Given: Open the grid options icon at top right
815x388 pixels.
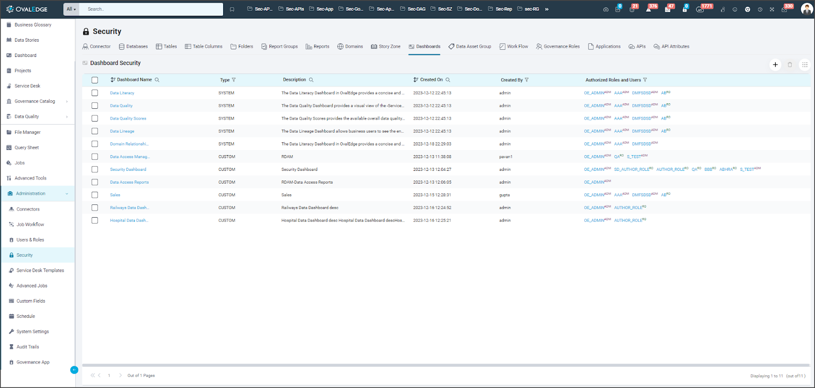Looking at the screenshot, I should click(805, 65).
